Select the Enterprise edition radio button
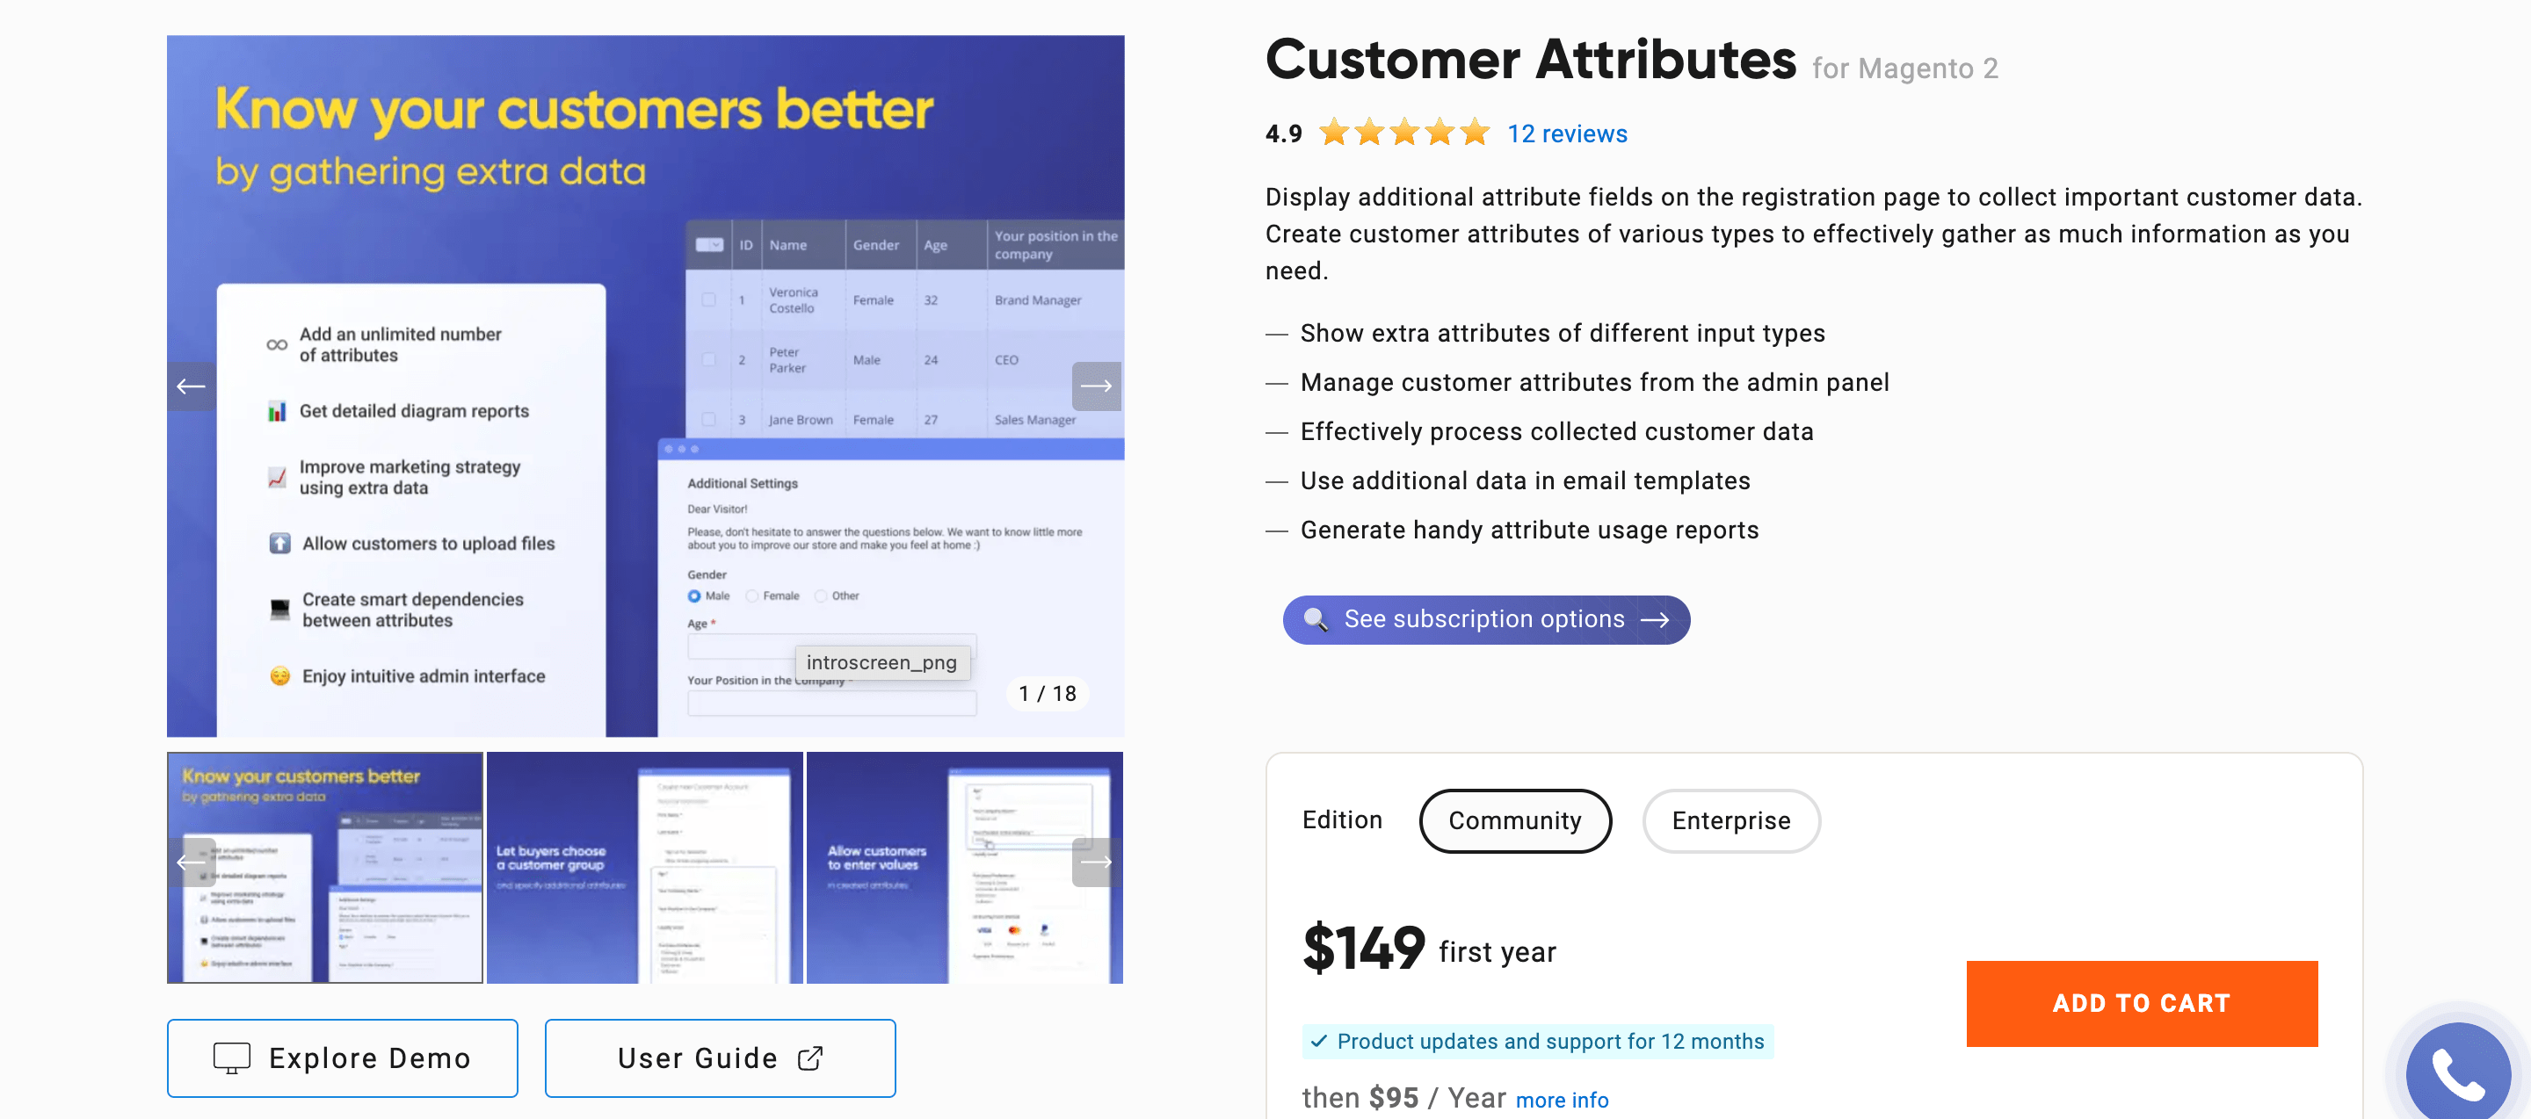This screenshot has width=2531, height=1119. point(1729,819)
